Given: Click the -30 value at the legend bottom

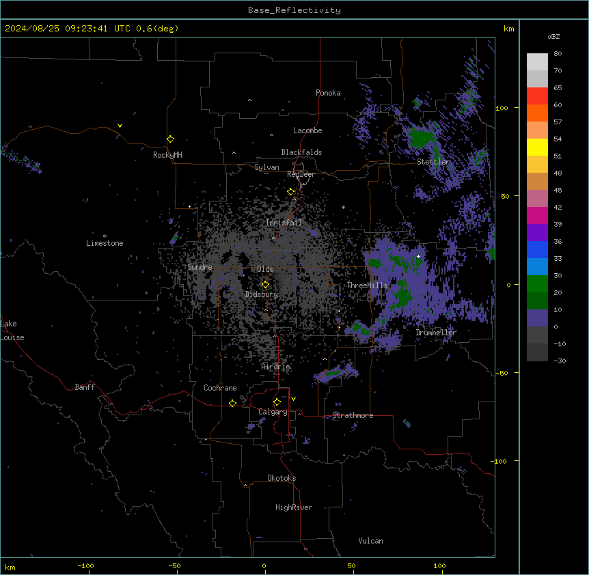Looking at the screenshot, I should pos(560,361).
